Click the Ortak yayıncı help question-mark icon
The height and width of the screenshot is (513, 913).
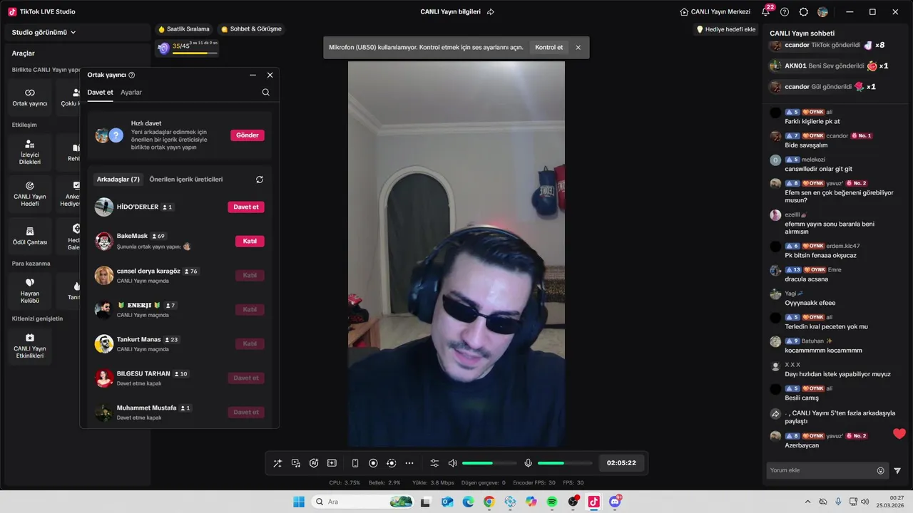click(132, 75)
